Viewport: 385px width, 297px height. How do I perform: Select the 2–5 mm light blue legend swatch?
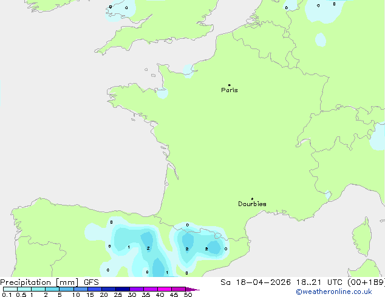pyautogui.click(x=52, y=289)
